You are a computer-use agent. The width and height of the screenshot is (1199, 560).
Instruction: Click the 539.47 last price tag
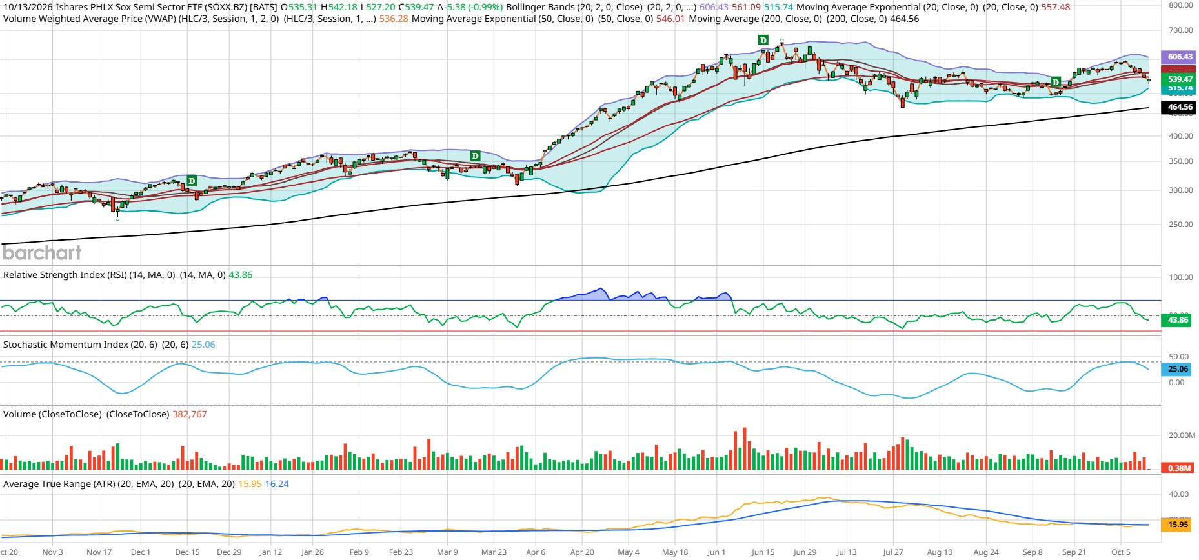[x=1178, y=79]
